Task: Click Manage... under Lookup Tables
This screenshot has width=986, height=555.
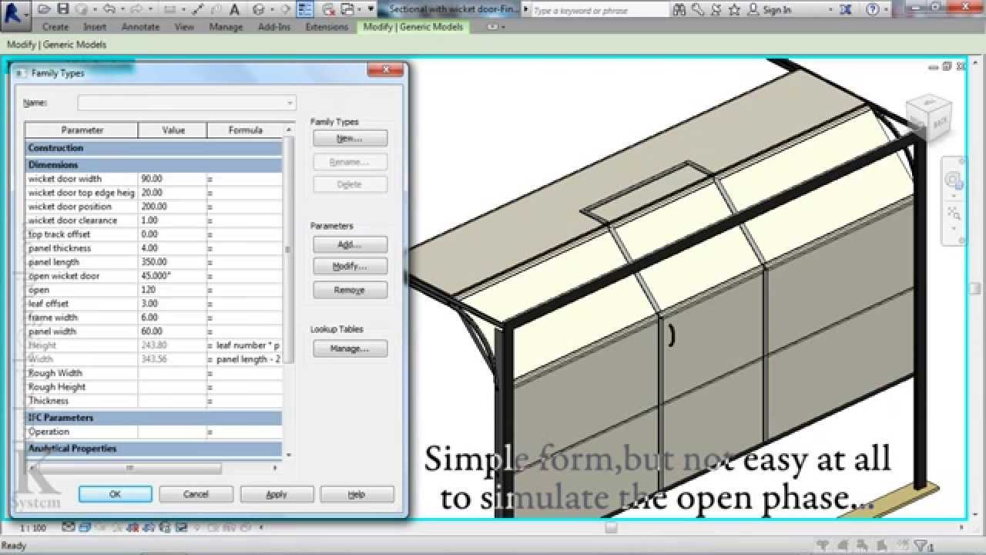Action: (350, 348)
